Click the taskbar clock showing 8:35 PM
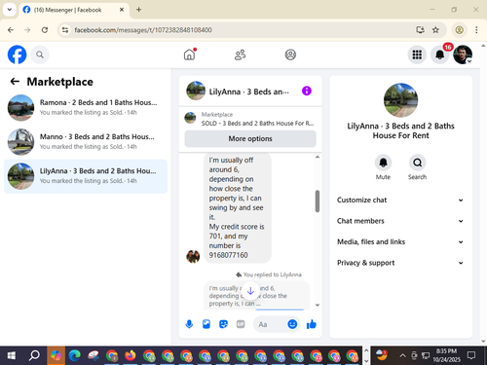Screen dimensions: 487x365 pyautogui.click(x=446, y=355)
